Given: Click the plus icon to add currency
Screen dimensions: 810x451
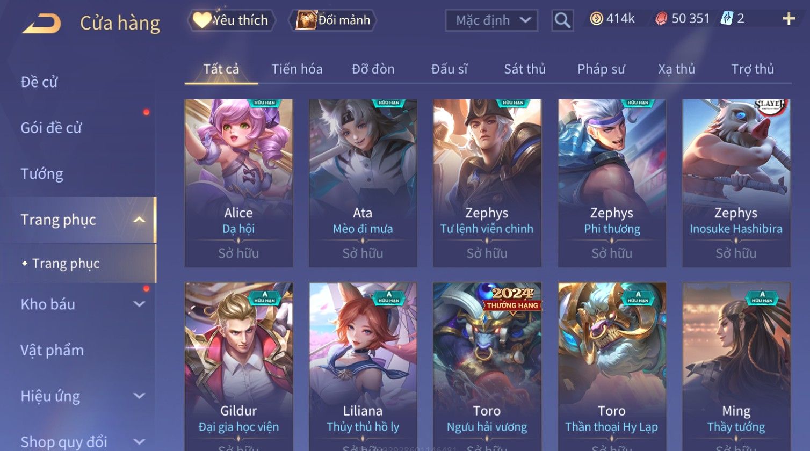Looking at the screenshot, I should coord(789,19).
